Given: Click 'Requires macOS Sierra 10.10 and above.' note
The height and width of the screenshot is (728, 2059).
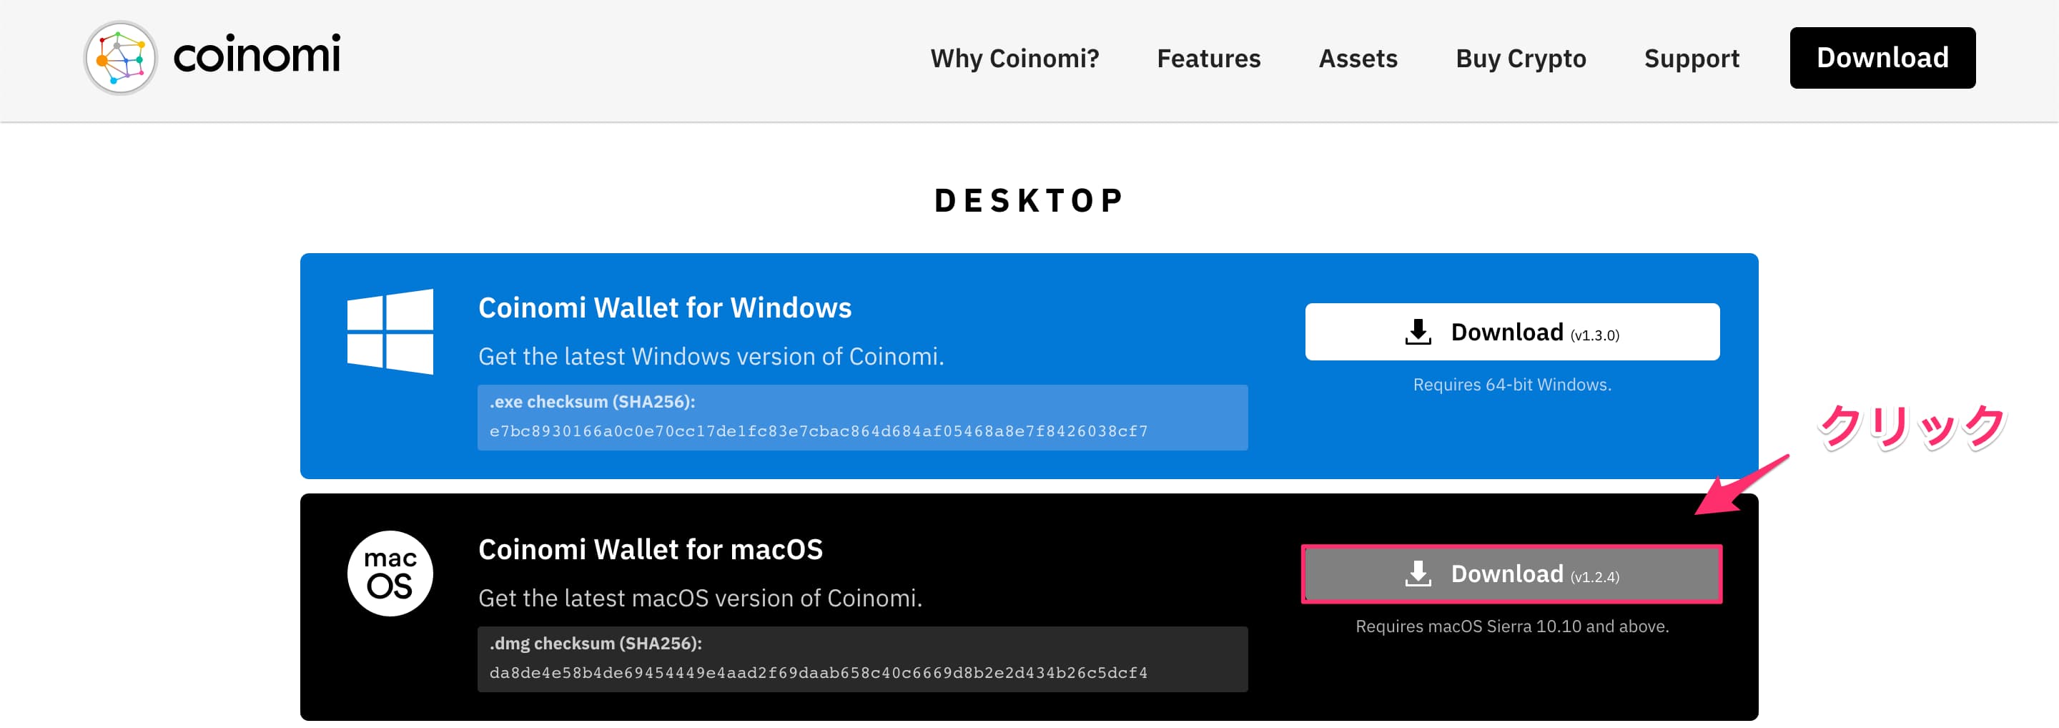Looking at the screenshot, I should [x=1512, y=627].
